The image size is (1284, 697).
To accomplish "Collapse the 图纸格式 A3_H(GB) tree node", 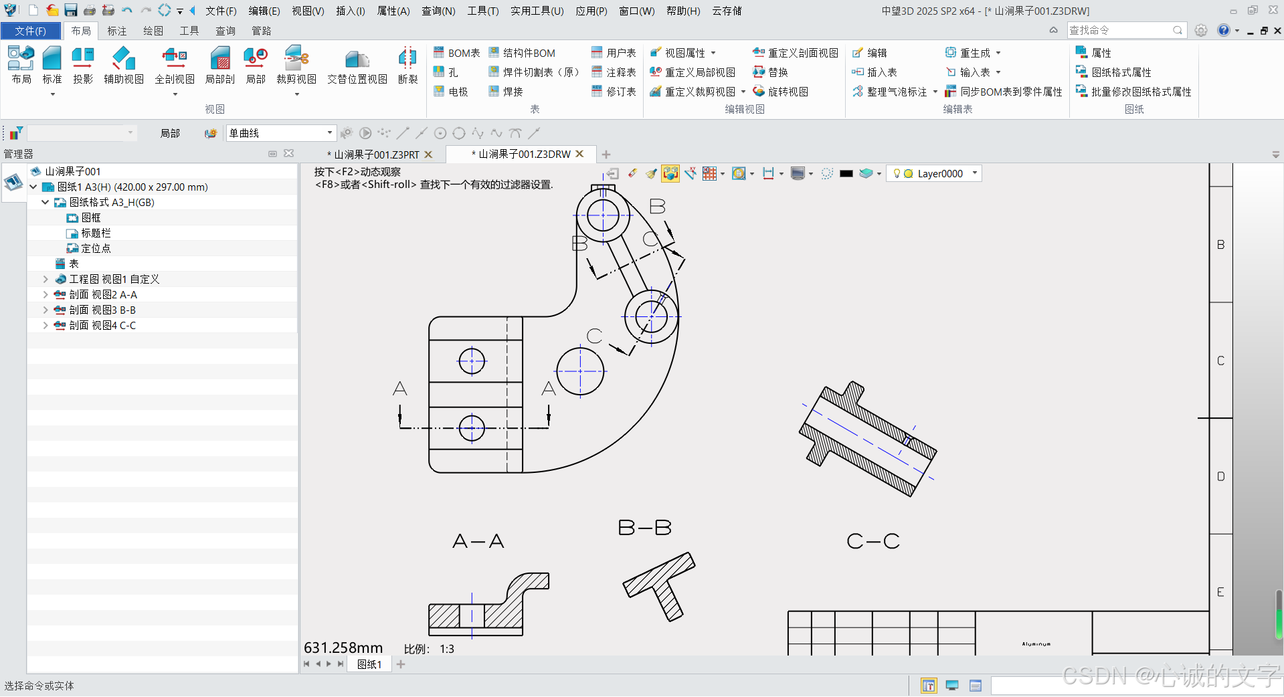I will click(45, 202).
